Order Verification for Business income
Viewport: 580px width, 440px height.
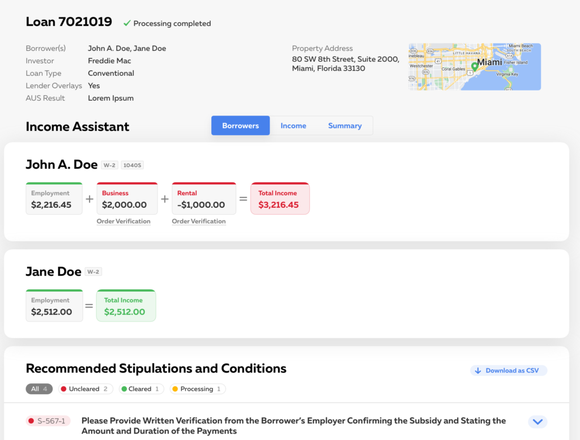click(124, 221)
